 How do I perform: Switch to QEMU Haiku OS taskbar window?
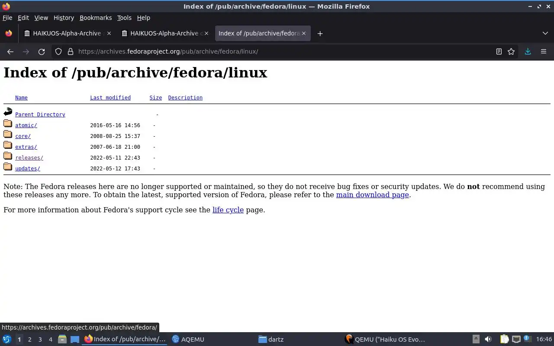tap(385, 340)
